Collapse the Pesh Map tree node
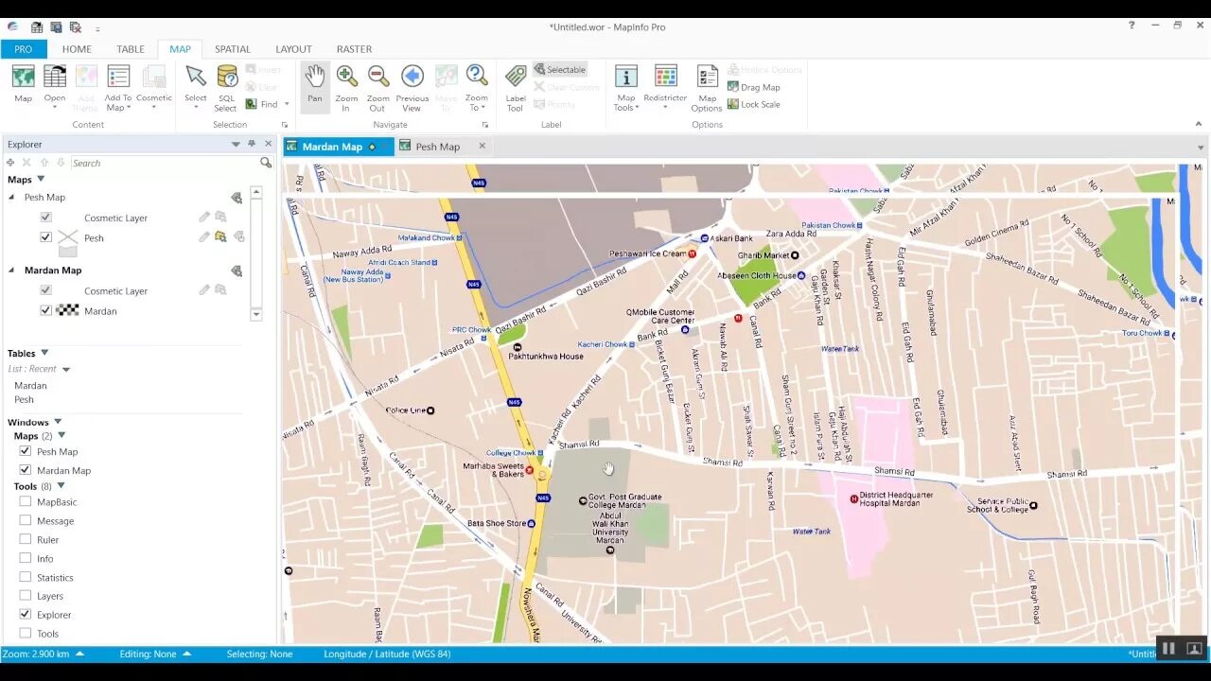1211x681 pixels. [x=12, y=198]
